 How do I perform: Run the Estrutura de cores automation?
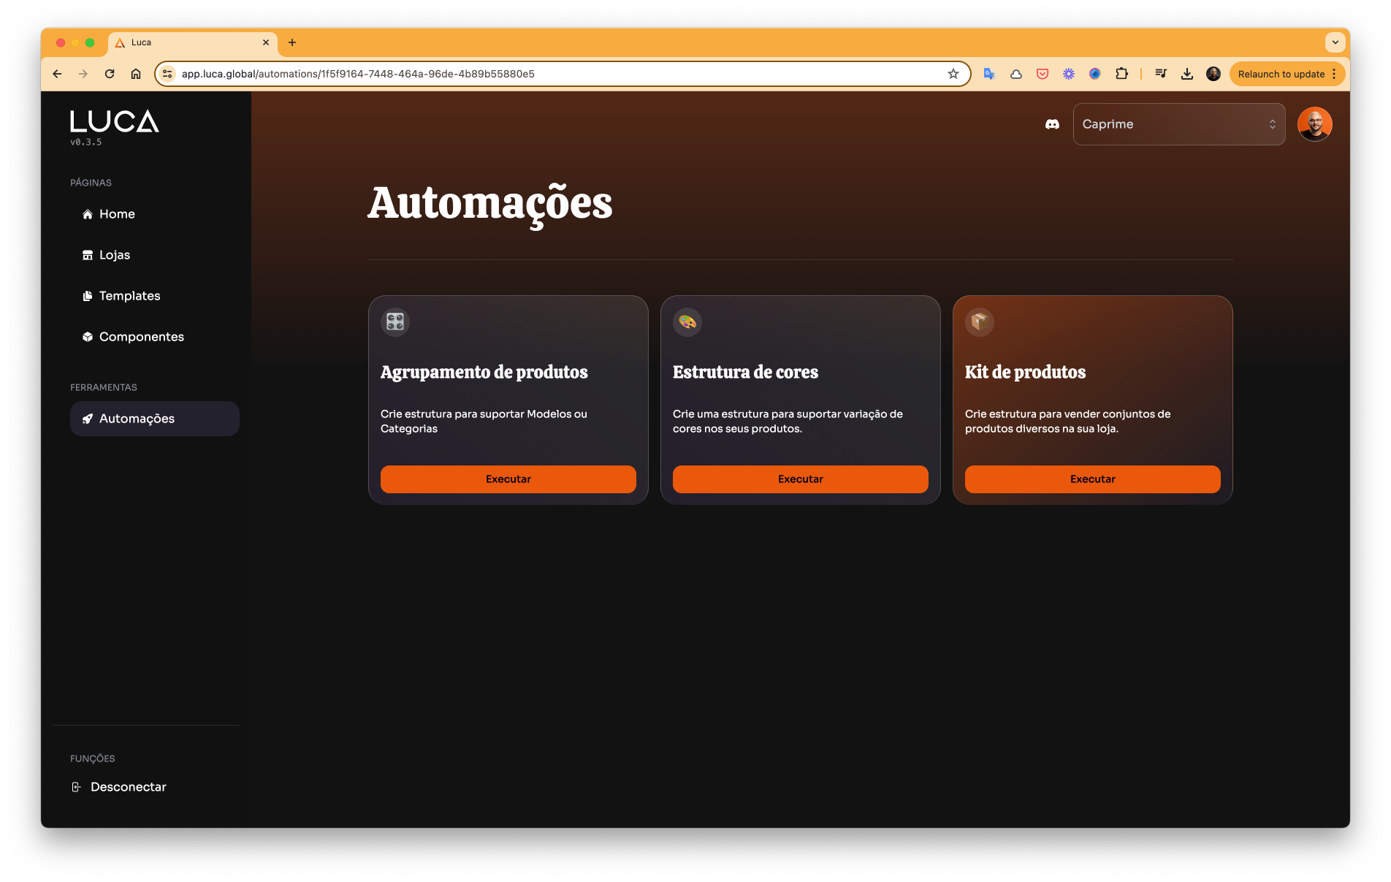pos(800,479)
